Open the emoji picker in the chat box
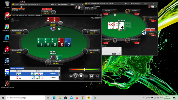 pos(117,54)
